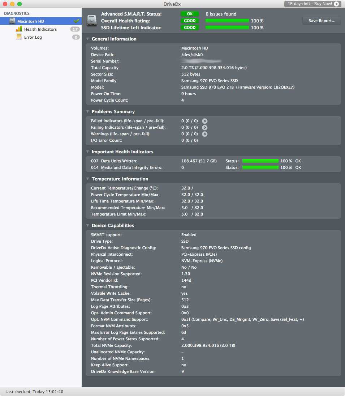Collapse the Temperature Information section

(x=87, y=179)
